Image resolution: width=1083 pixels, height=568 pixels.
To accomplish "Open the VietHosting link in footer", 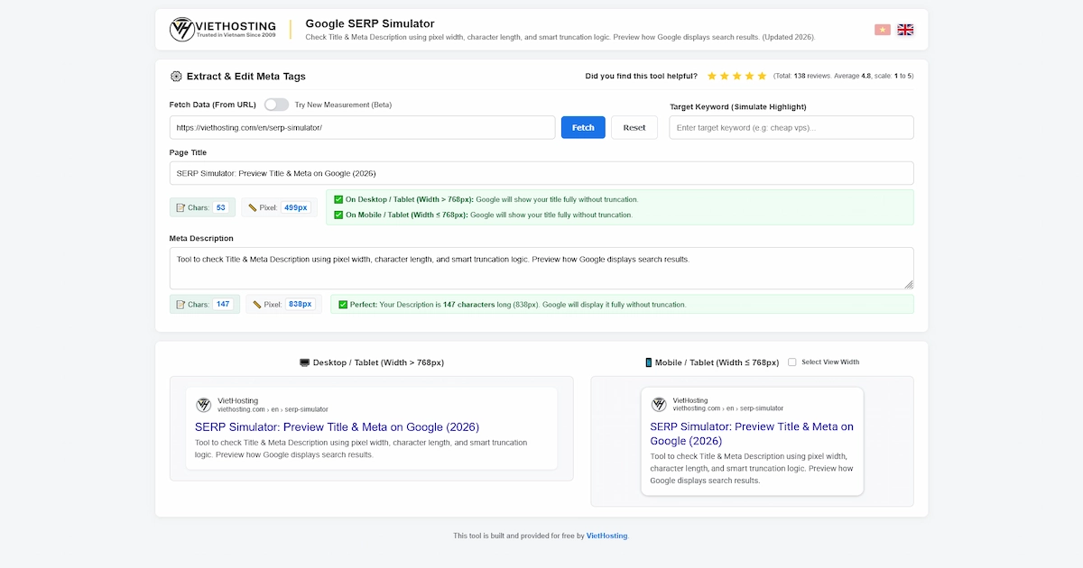I will (607, 536).
